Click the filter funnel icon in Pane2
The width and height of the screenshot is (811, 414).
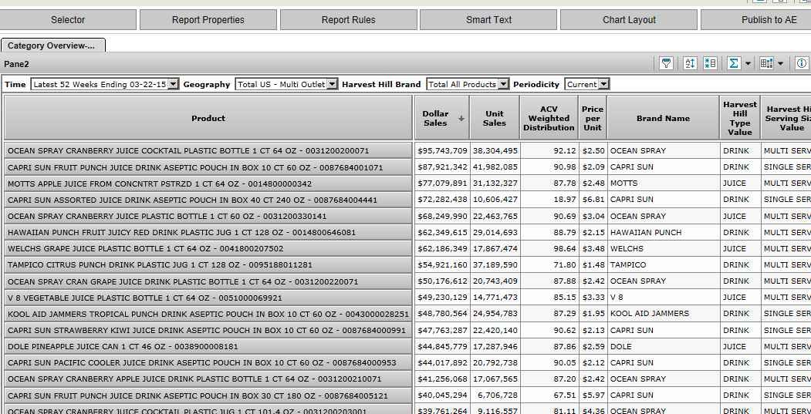point(666,63)
